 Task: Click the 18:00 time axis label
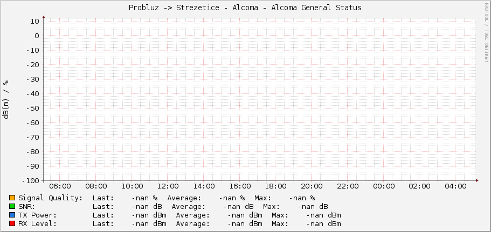275,186
